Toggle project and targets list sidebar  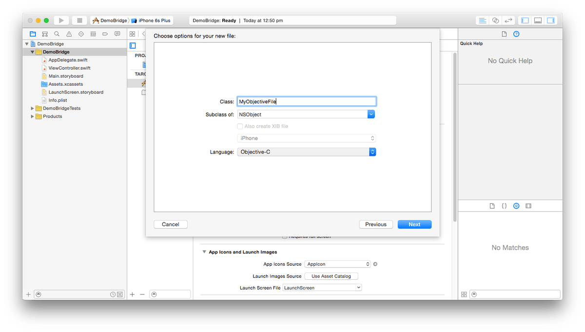point(133,46)
